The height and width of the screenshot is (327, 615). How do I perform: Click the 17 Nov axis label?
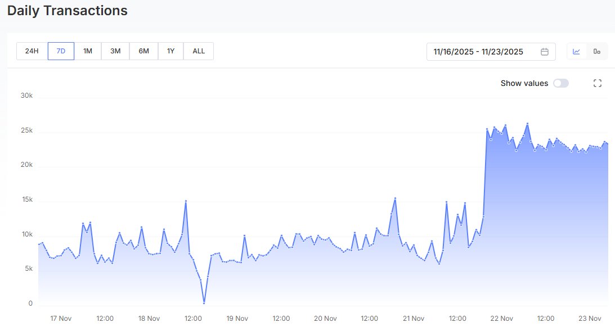coord(61,318)
